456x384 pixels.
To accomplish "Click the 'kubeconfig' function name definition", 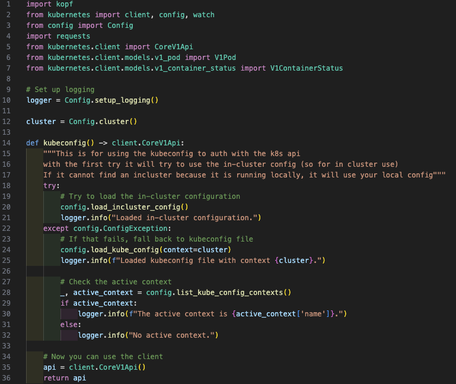I will [x=65, y=143].
